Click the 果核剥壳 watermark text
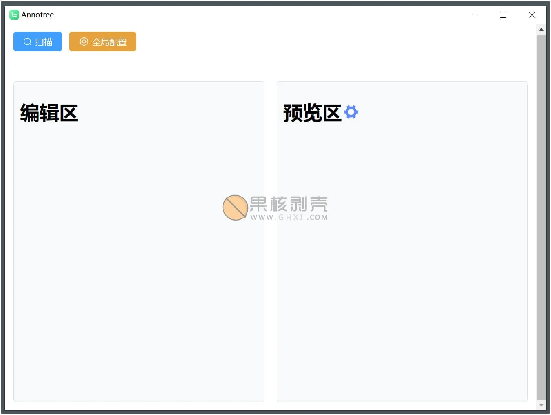The height and width of the screenshot is (415, 551). click(289, 204)
